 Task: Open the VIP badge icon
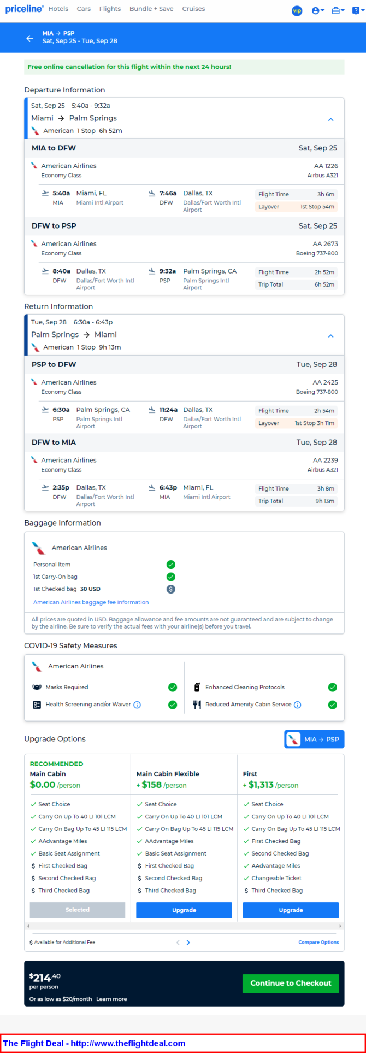click(x=297, y=10)
